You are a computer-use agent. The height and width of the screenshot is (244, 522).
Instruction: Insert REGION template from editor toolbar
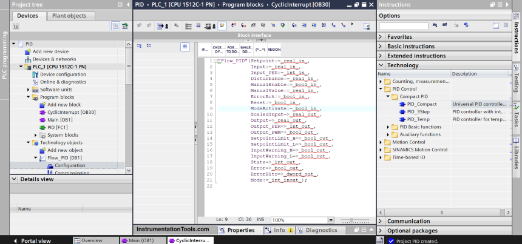274,49
